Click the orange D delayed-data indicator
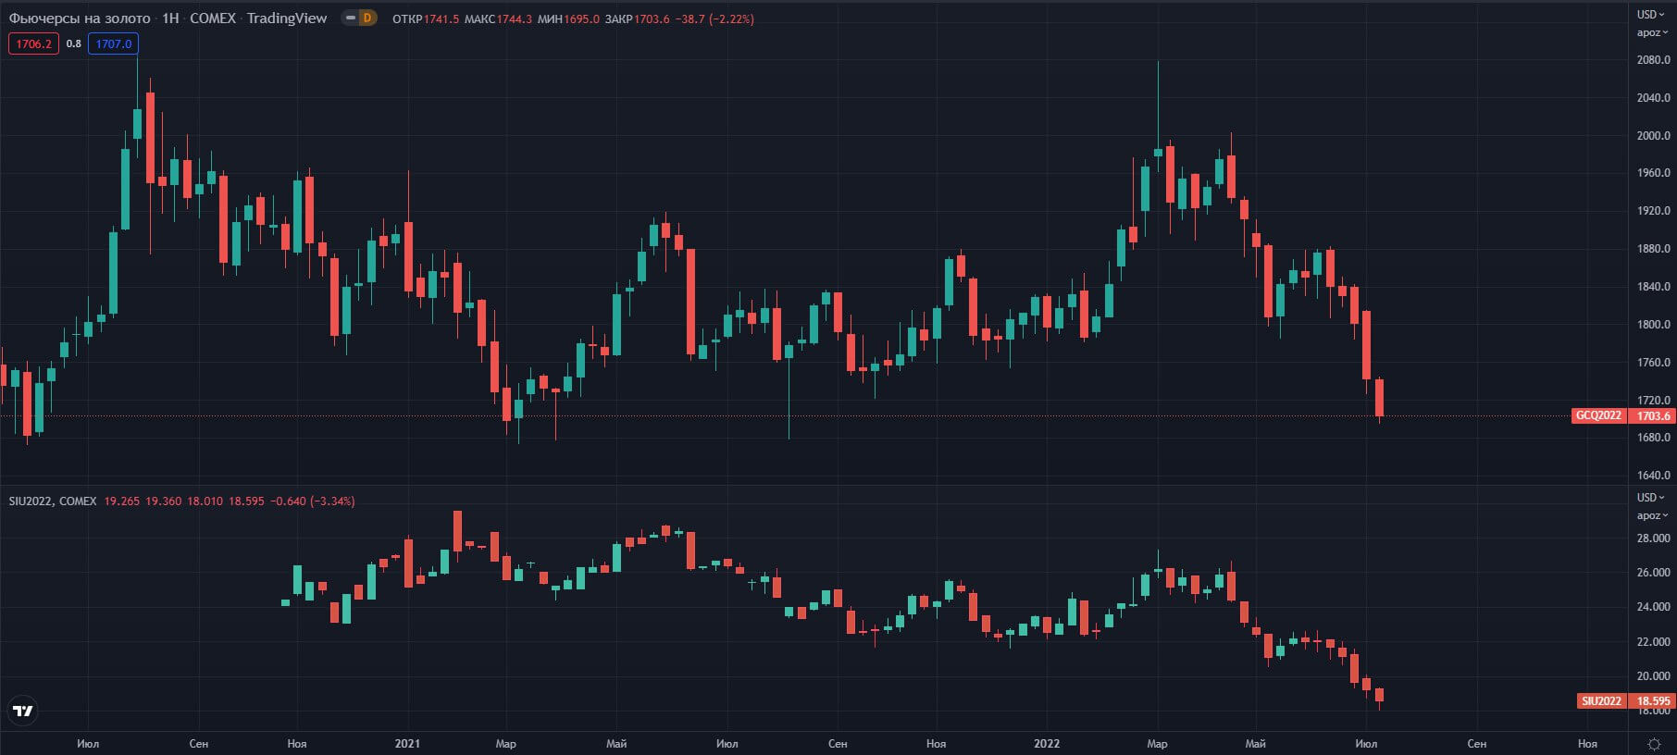 click(x=367, y=18)
